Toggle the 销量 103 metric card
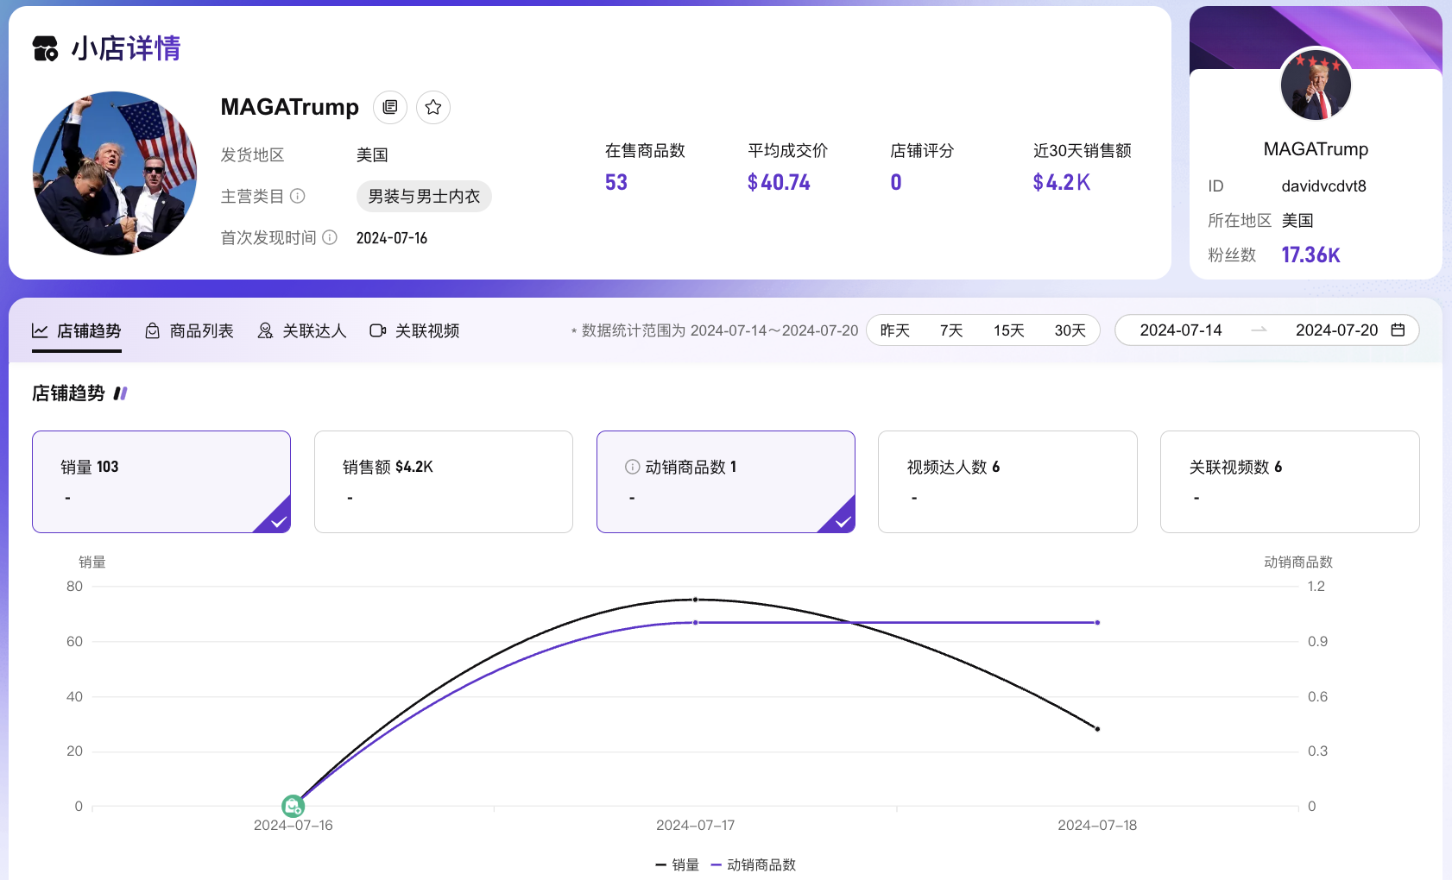This screenshot has width=1452, height=880. point(161,481)
